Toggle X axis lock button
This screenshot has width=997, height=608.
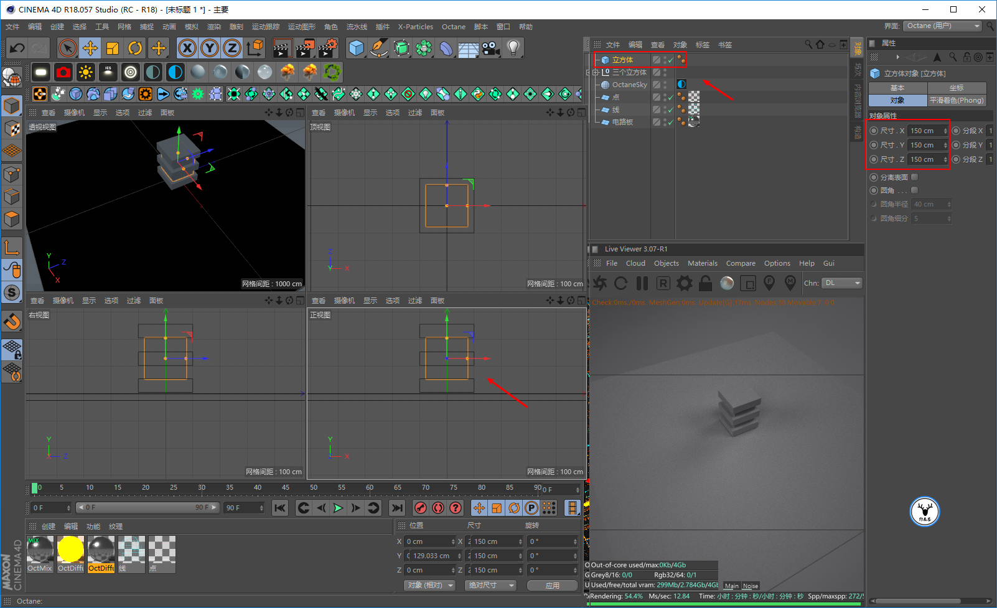click(187, 48)
